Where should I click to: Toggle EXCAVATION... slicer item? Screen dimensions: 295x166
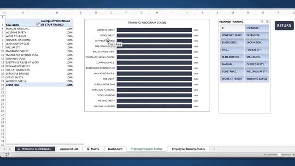click(257, 42)
